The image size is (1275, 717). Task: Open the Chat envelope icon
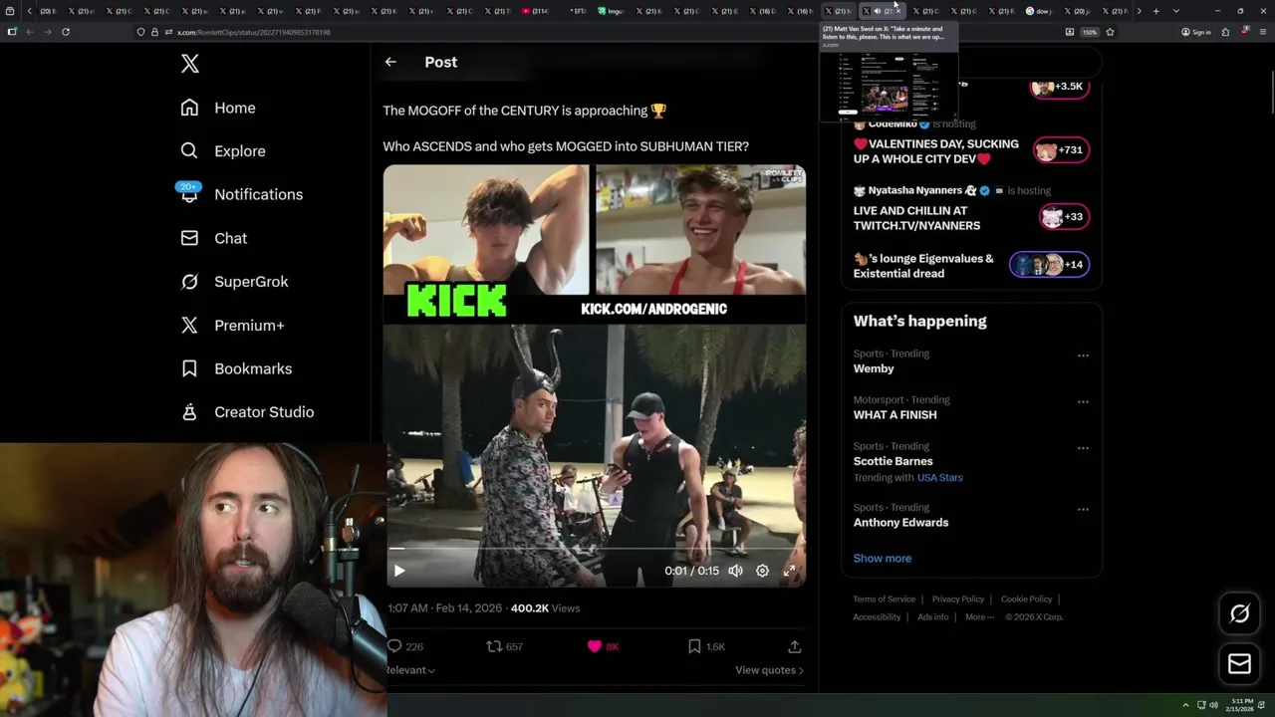click(189, 238)
